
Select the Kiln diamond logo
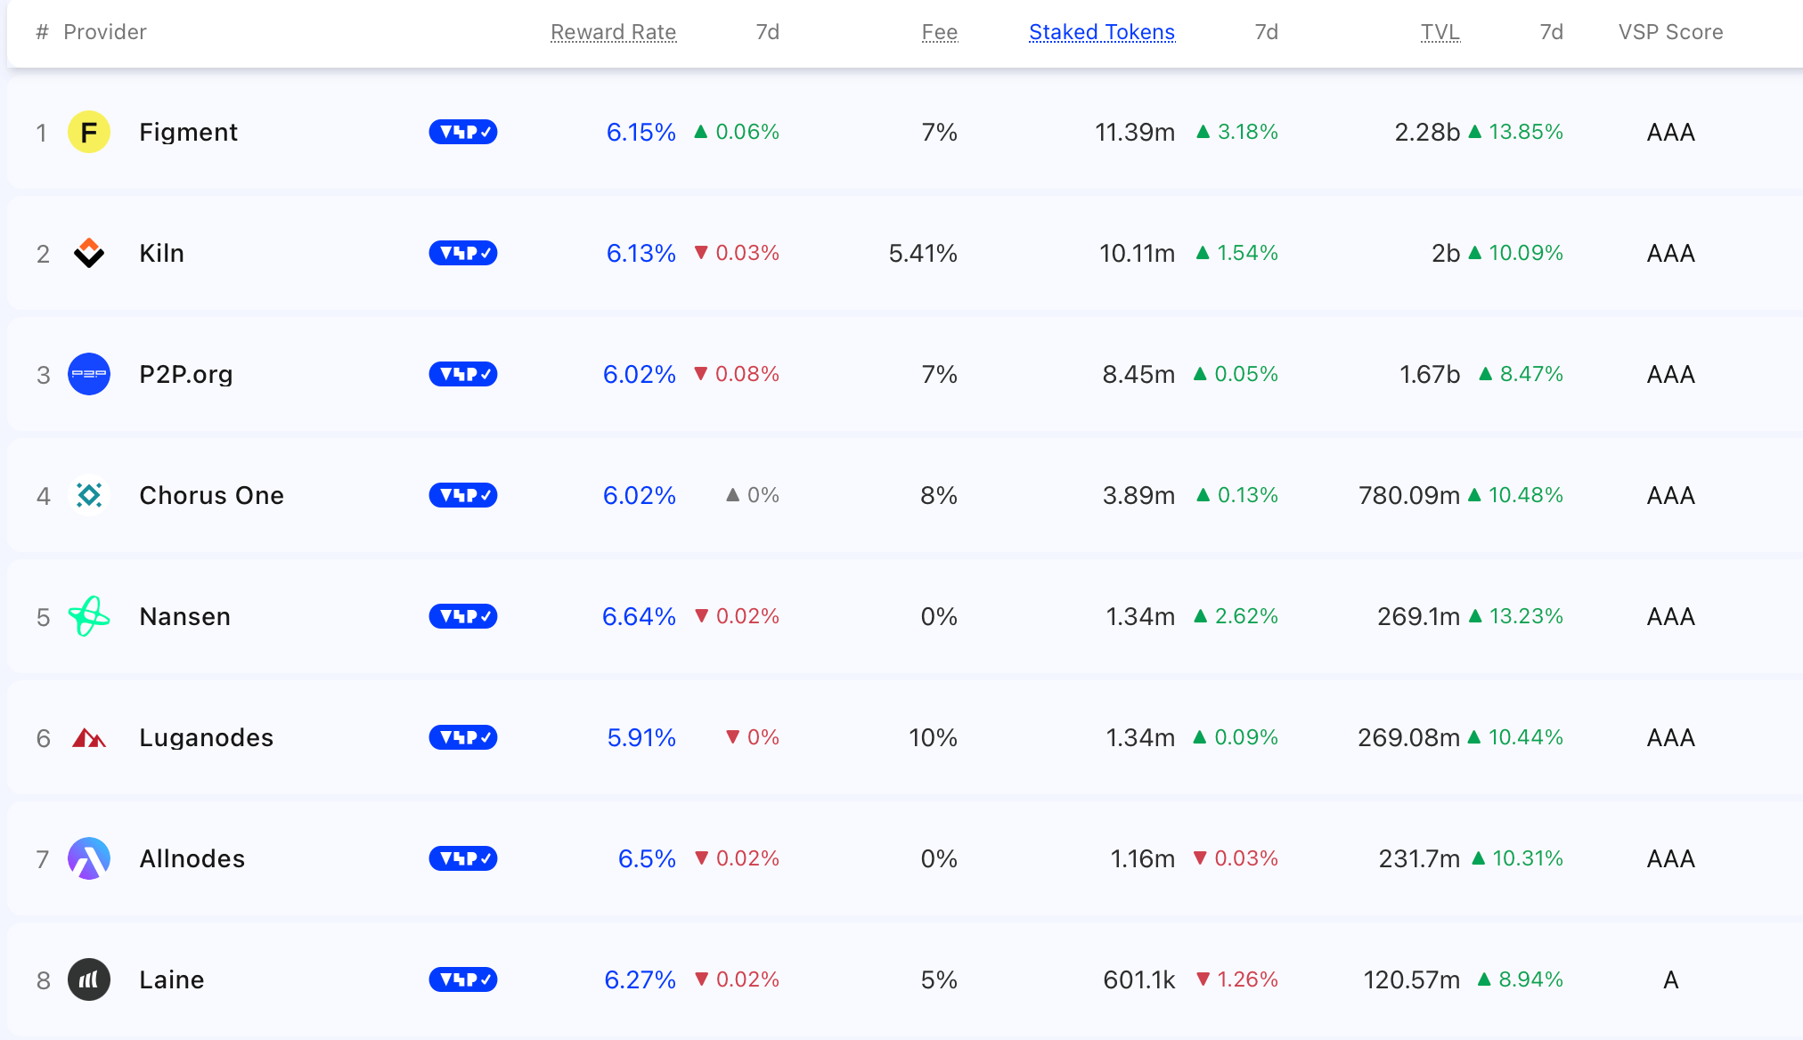pyautogui.click(x=88, y=253)
